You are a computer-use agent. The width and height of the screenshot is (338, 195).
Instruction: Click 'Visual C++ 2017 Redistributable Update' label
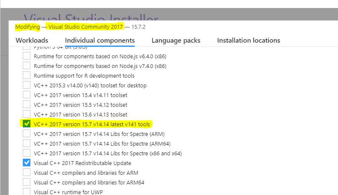[82, 163]
